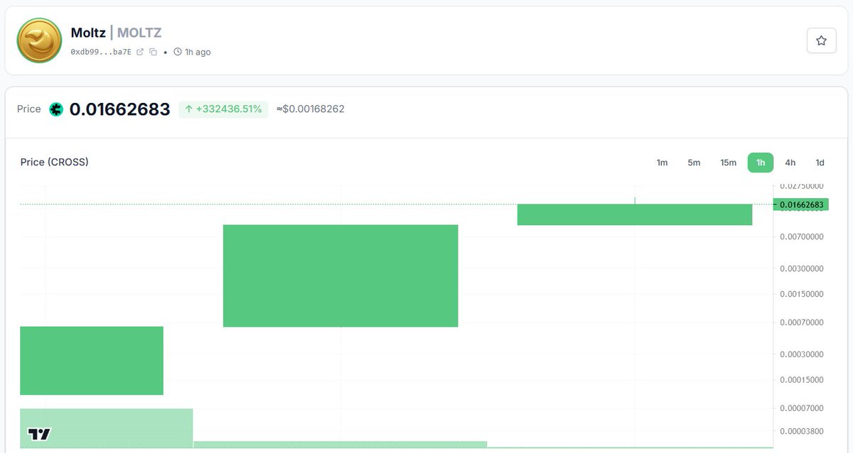This screenshot has width=853, height=453.
Task: Click the Price (CROSS) chart title
Action: pyautogui.click(x=55, y=162)
